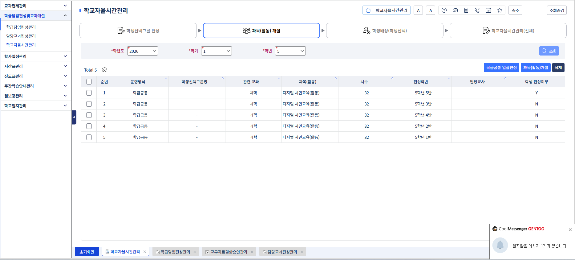Click the help question mark icon
575x260 pixels.
(x=444, y=10)
